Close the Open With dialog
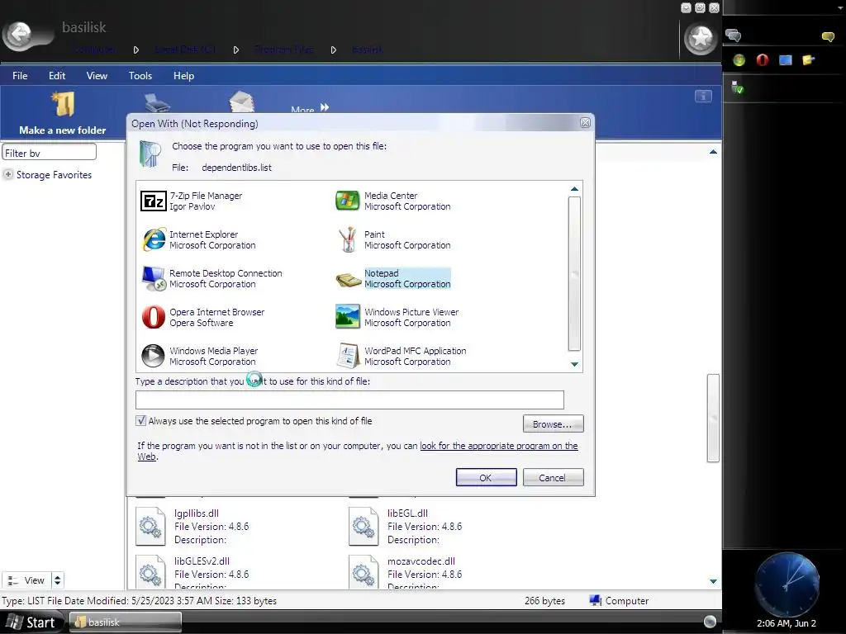 pyautogui.click(x=585, y=123)
